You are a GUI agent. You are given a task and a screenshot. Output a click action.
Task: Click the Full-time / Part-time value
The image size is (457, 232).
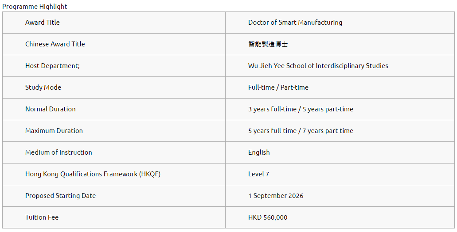(x=278, y=87)
